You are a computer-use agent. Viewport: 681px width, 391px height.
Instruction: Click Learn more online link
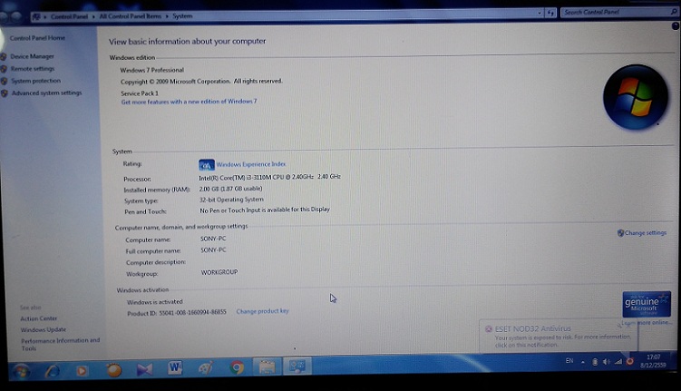(x=647, y=322)
